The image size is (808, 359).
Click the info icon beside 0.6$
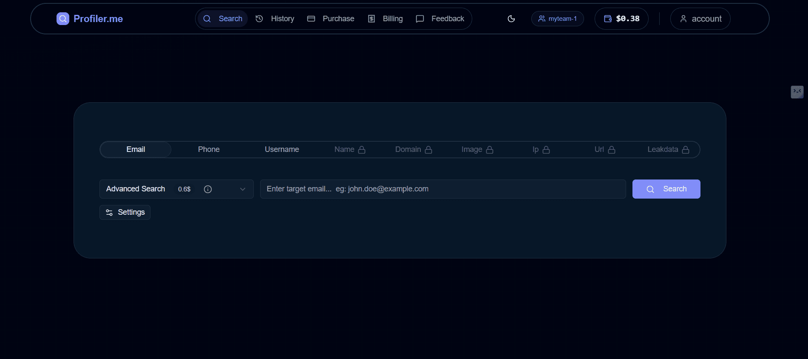208,189
